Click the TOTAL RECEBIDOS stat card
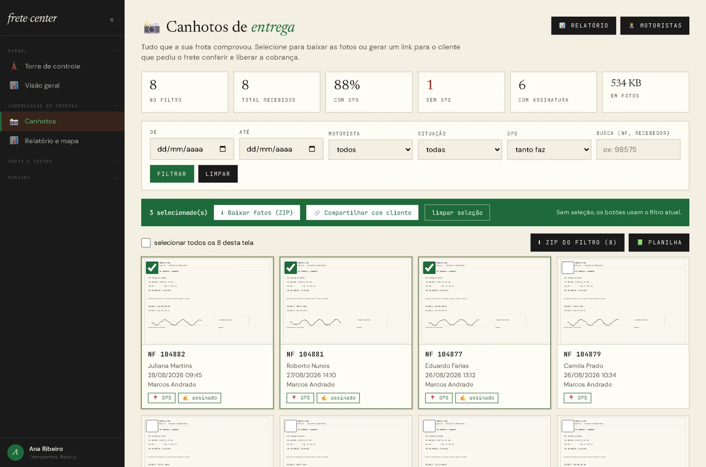706x467 pixels. coord(277,92)
